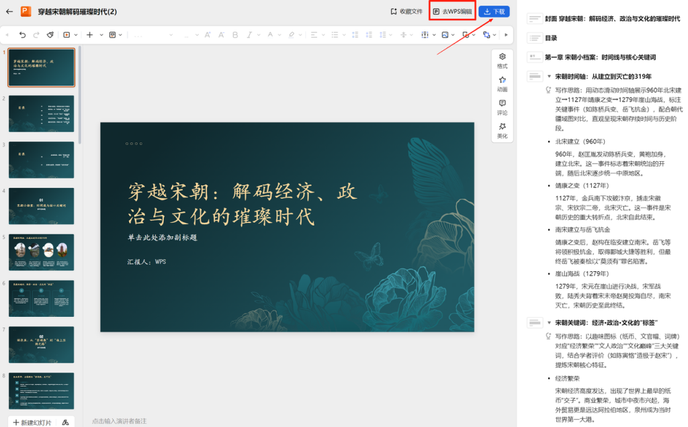The image size is (688, 427).
Task: Collapse the 宋朝时间轴 outline section
Action: [549, 77]
